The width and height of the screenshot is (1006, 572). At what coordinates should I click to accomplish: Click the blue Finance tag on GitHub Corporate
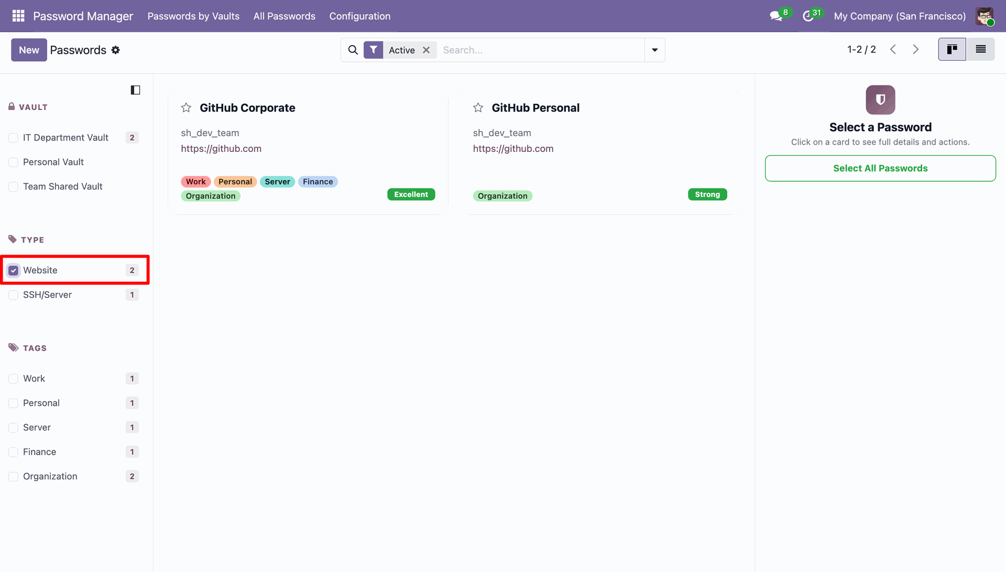[x=318, y=182]
